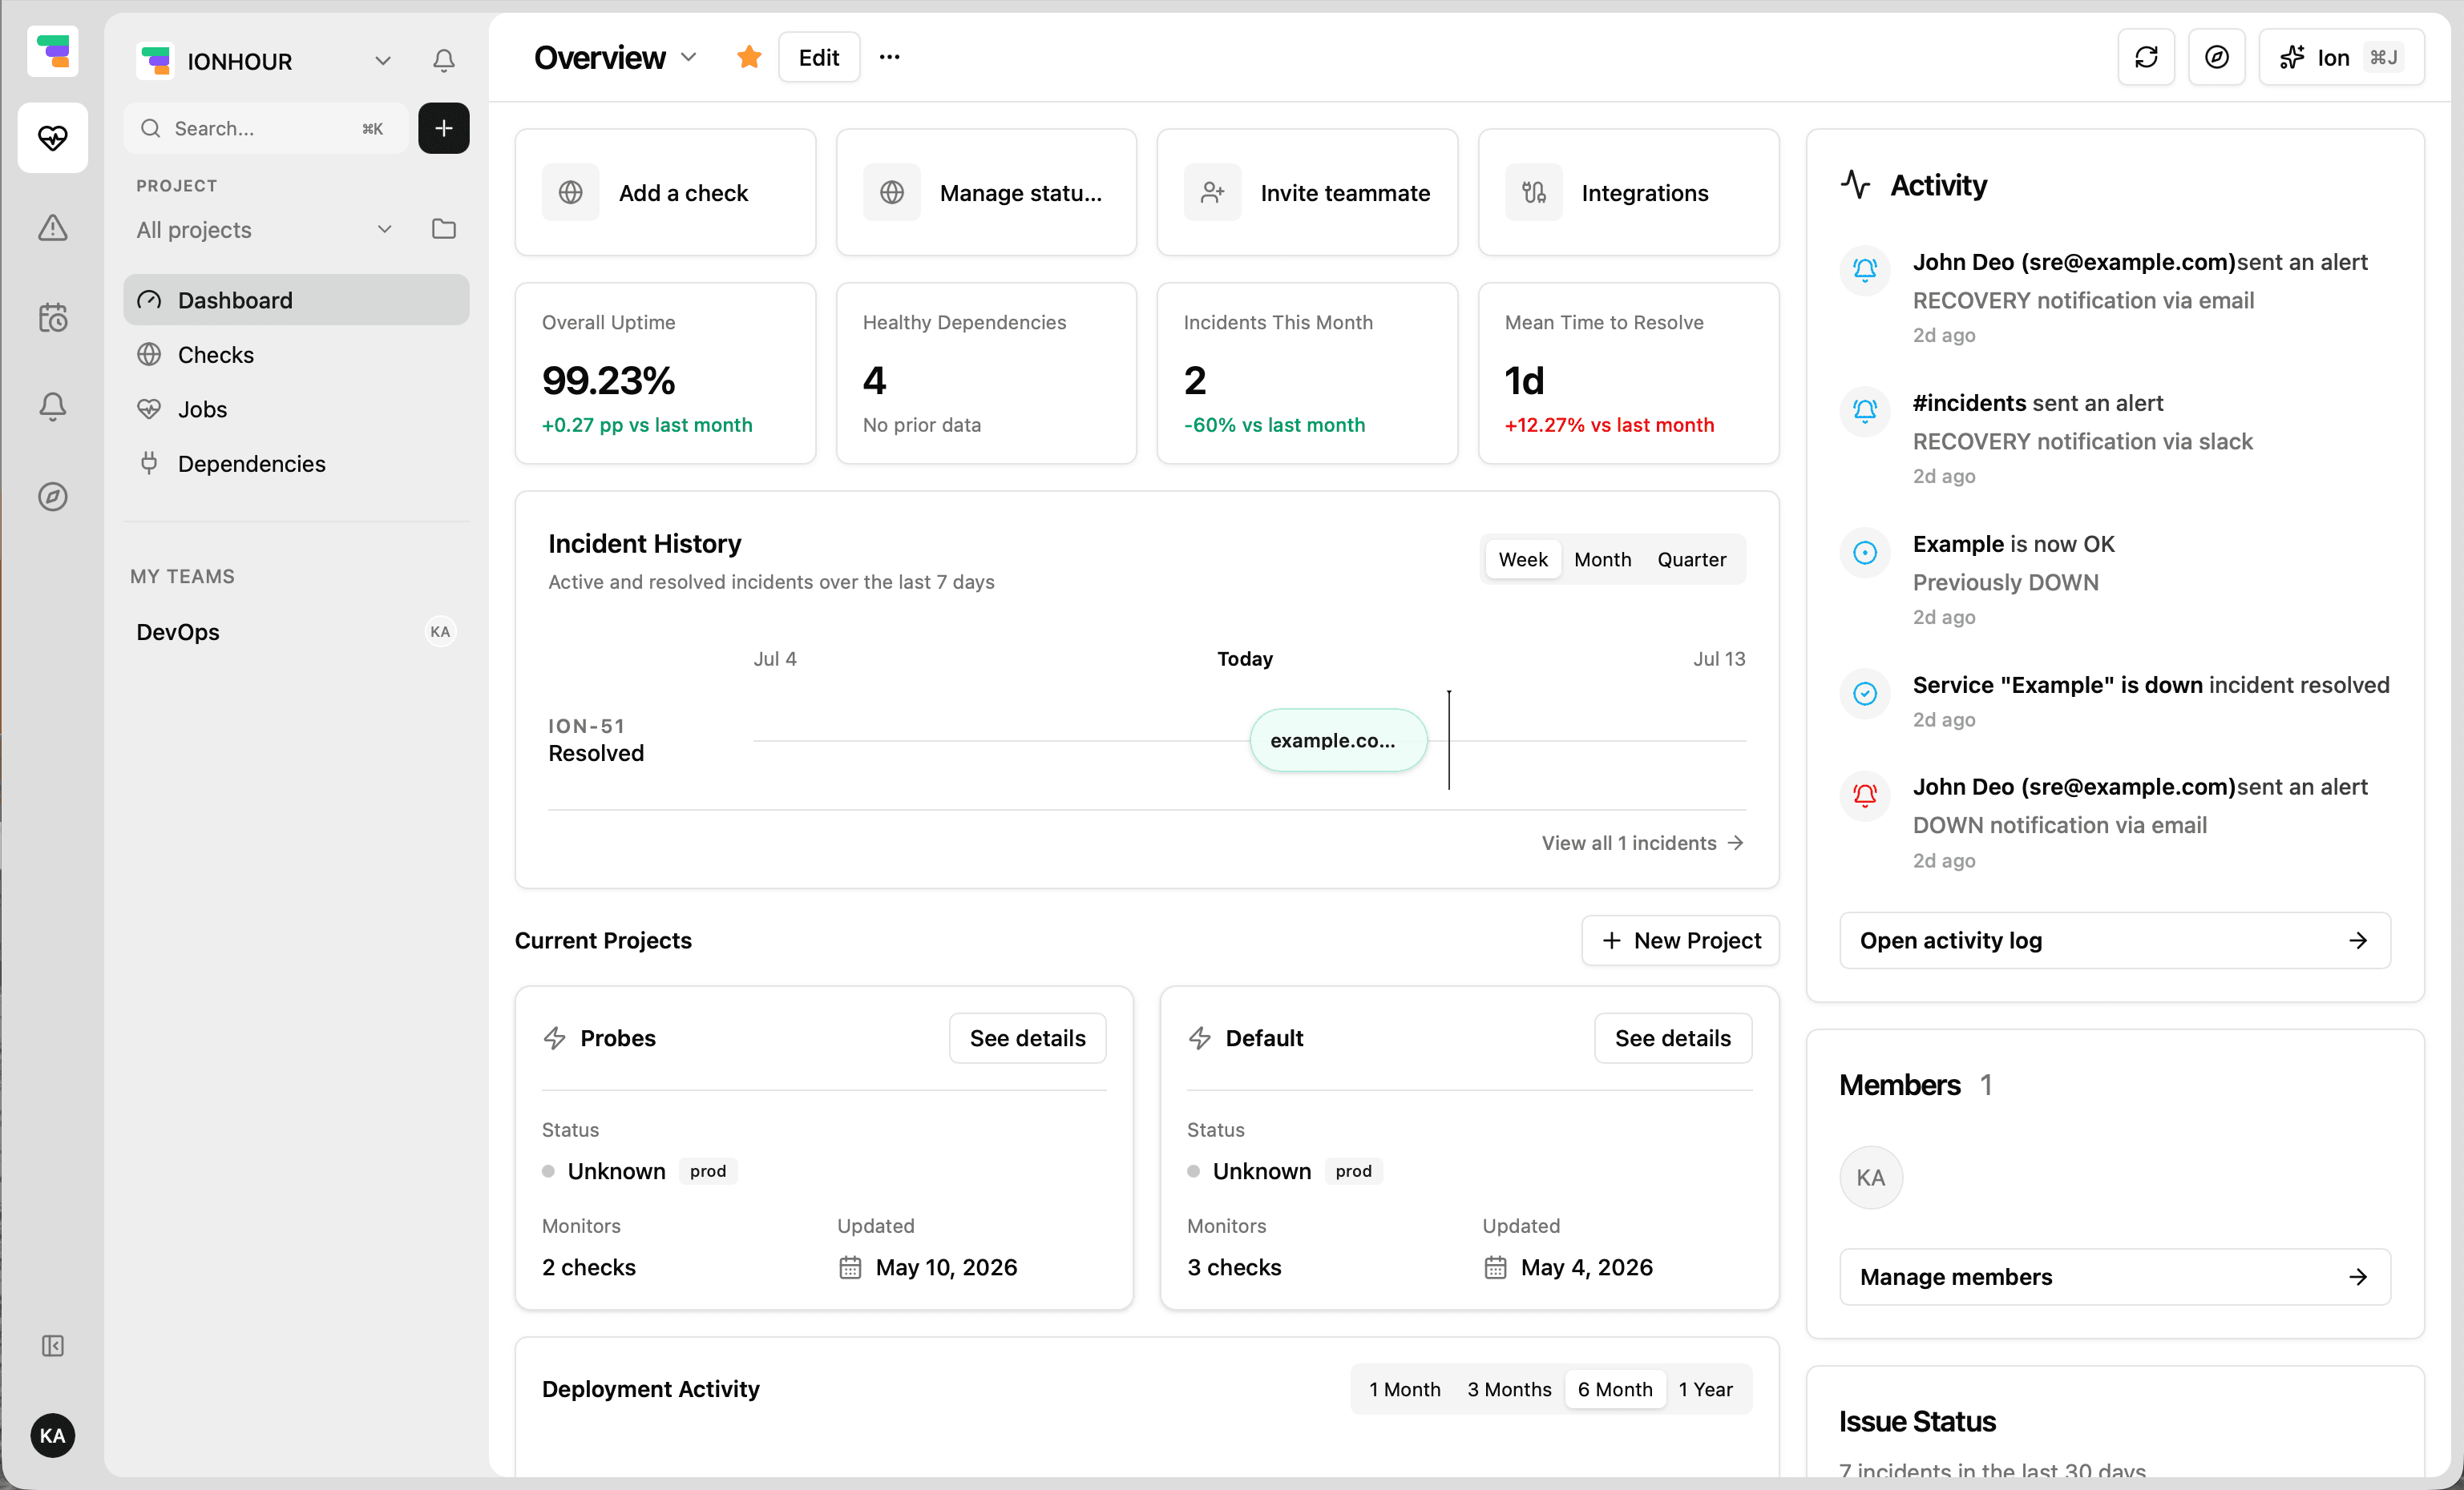The image size is (2464, 1490).
Task: Open the Ion assistant sparkle button
Action: tap(2342, 57)
